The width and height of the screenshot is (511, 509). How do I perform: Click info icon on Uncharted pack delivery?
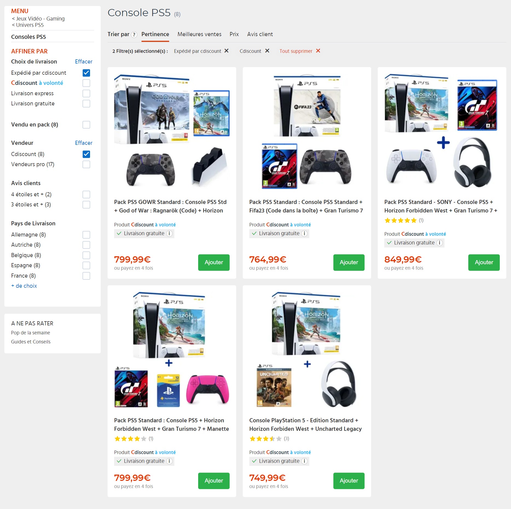(x=304, y=461)
